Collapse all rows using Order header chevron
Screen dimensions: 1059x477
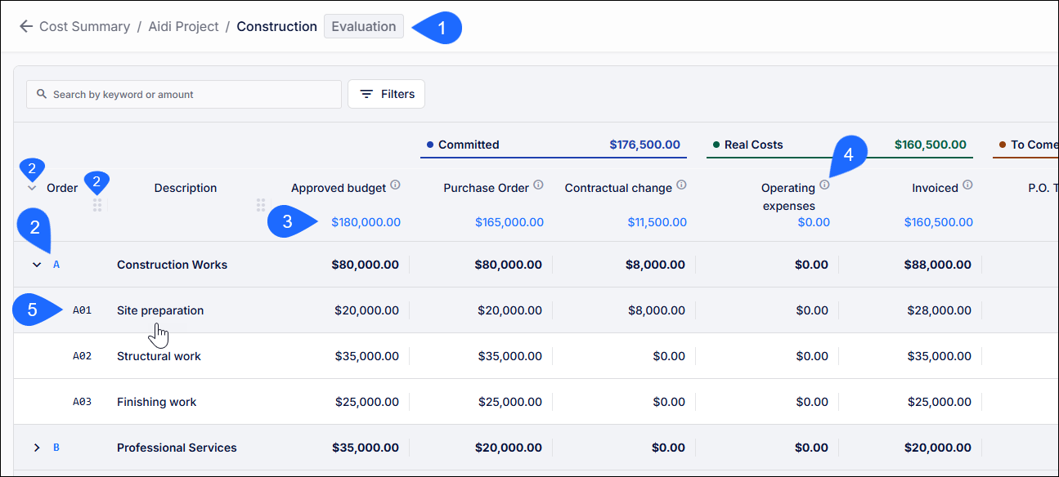click(x=32, y=188)
